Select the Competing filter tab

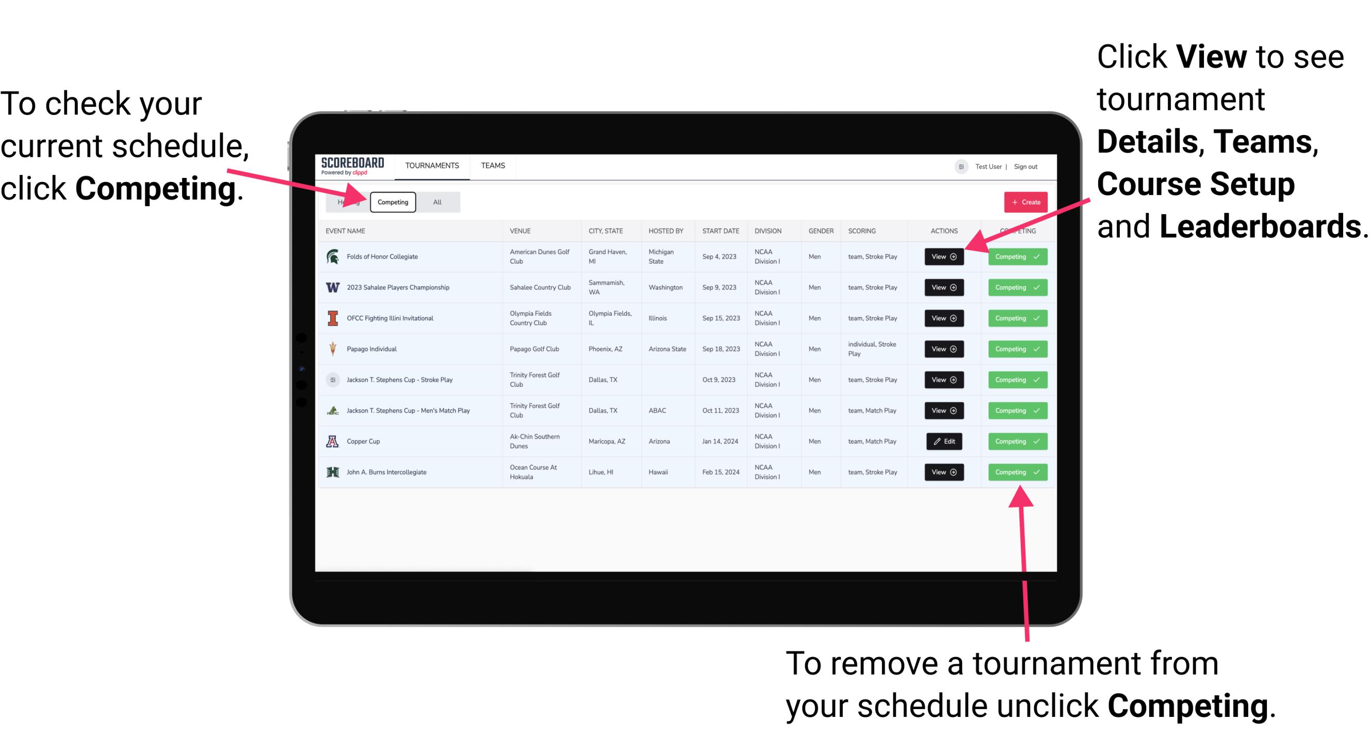(x=391, y=202)
